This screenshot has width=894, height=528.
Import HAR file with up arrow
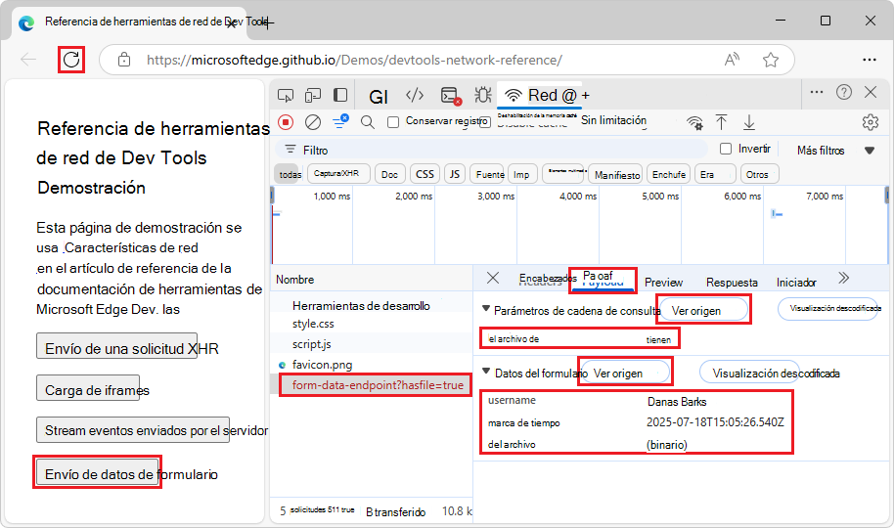point(721,122)
